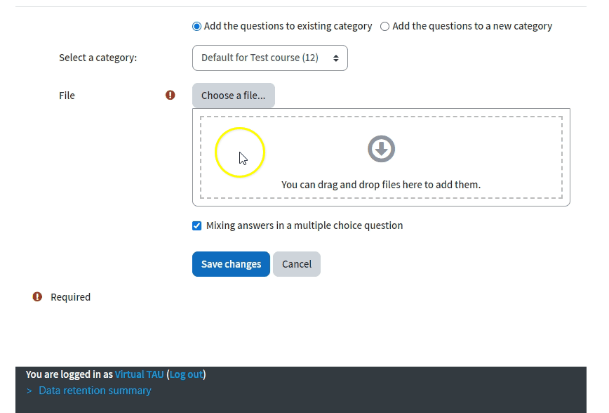Open the 'Virtual TAU' profile link
The height and width of the screenshot is (413, 609).
(139, 374)
